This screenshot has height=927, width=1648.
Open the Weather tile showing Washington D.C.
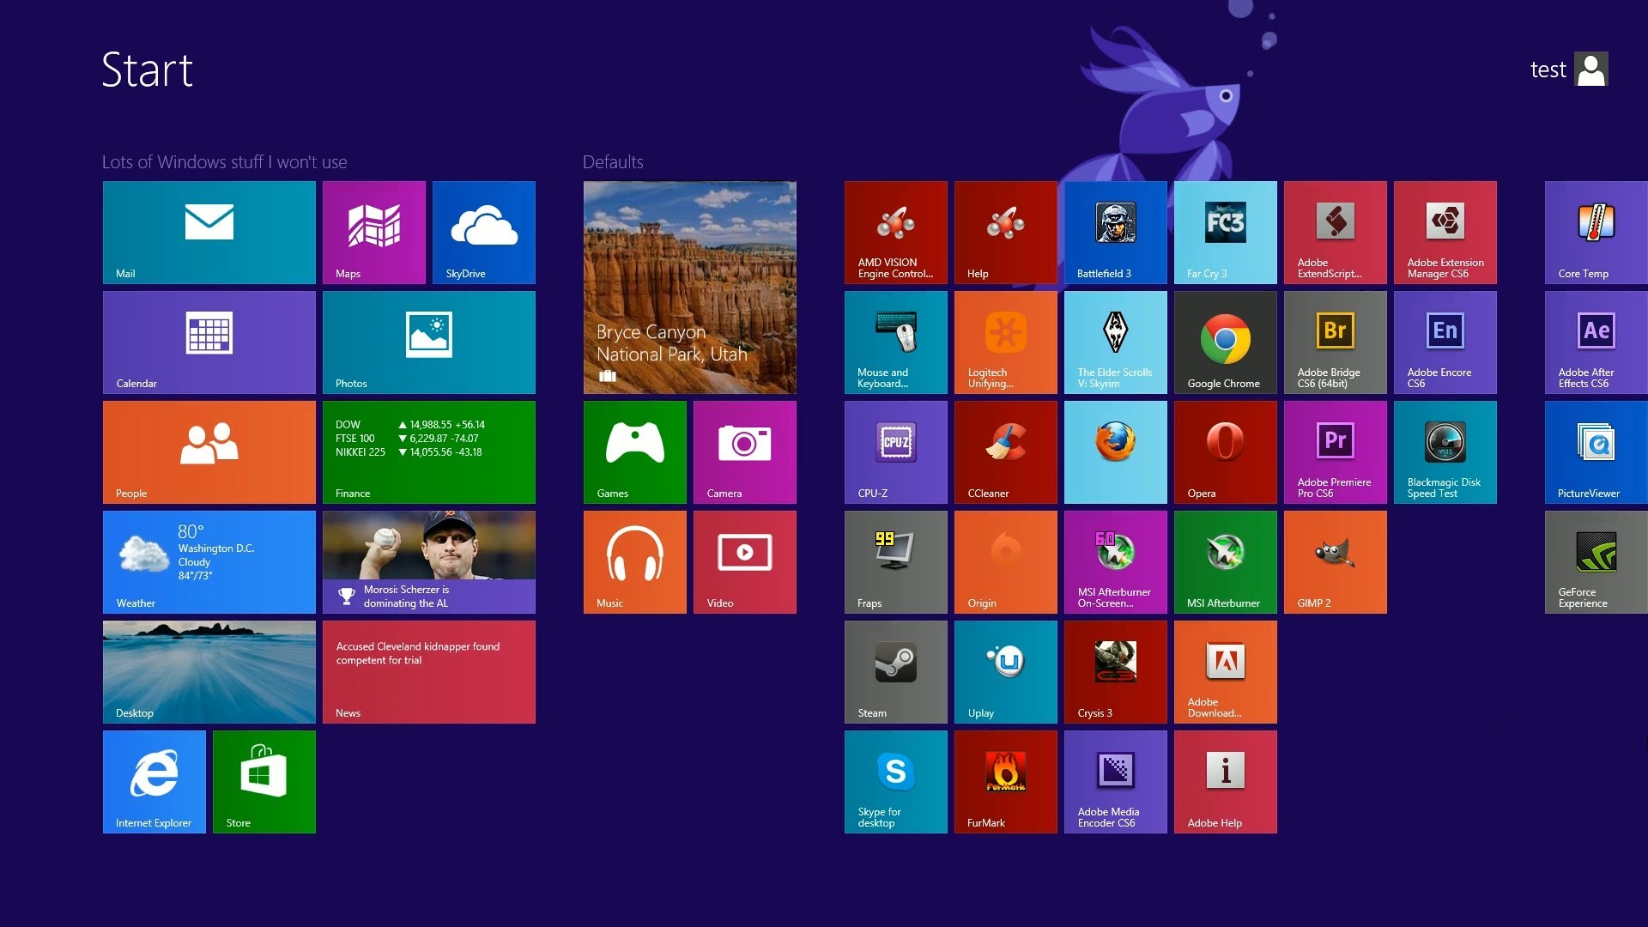(x=209, y=561)
